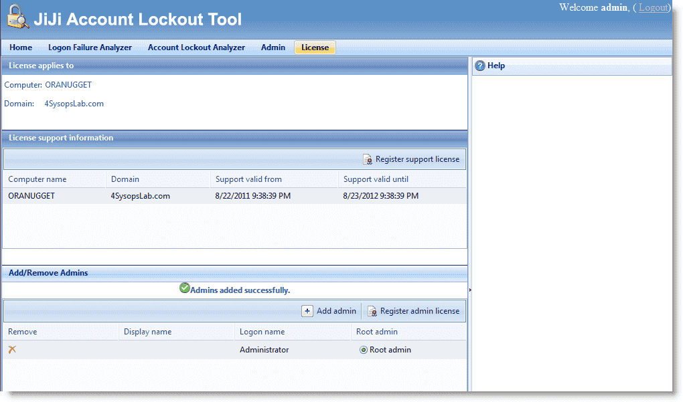Image resolution: width=683 pixels, height=402 pixels.
Task: Open the Account Lockout Analyzer tab
Action: (x=196, y=47)
